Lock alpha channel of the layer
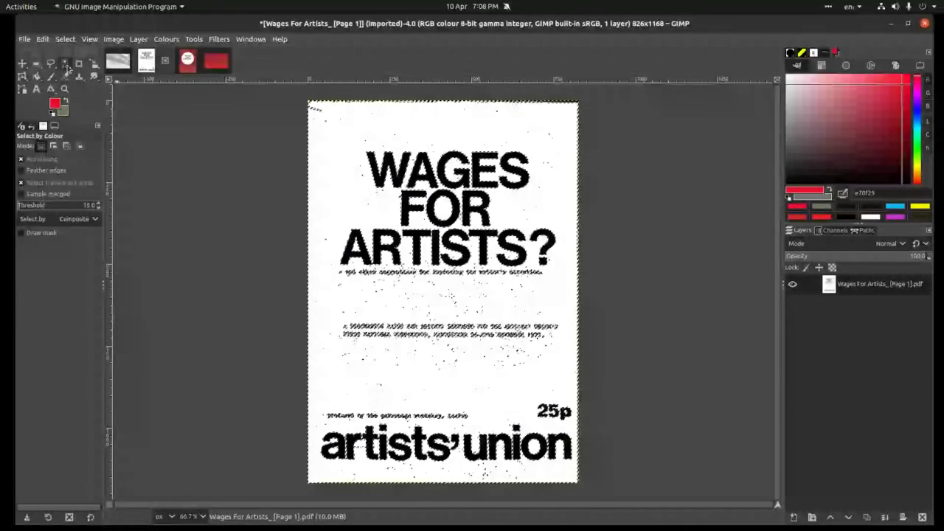944x531 pixels. [833, 268]
